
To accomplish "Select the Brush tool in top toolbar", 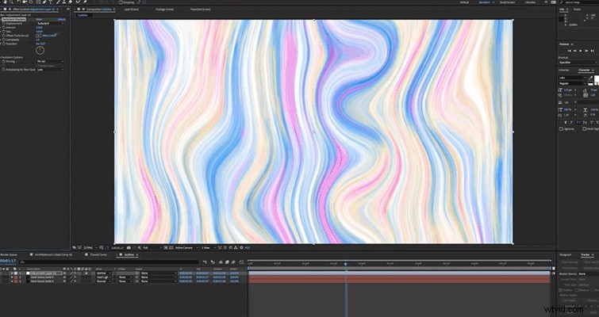I will 58,2.
